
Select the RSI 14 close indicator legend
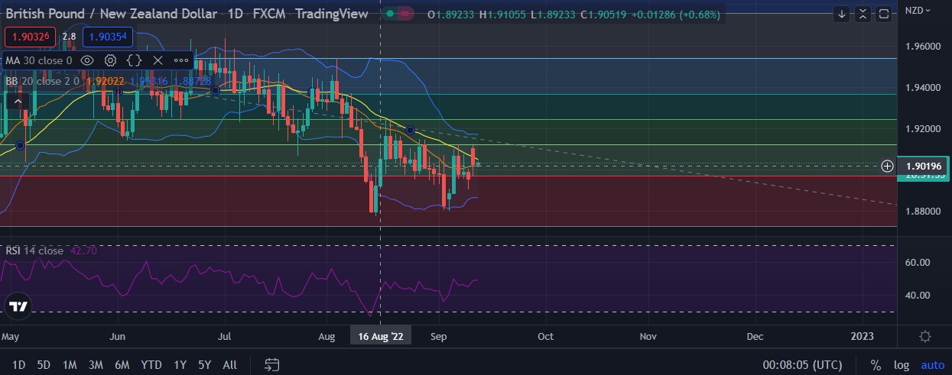[34, 251]
